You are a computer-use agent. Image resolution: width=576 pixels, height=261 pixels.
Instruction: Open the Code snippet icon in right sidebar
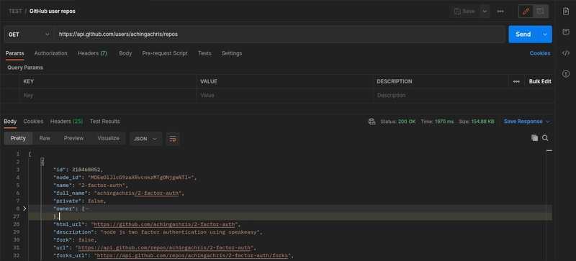click(566, 53)
